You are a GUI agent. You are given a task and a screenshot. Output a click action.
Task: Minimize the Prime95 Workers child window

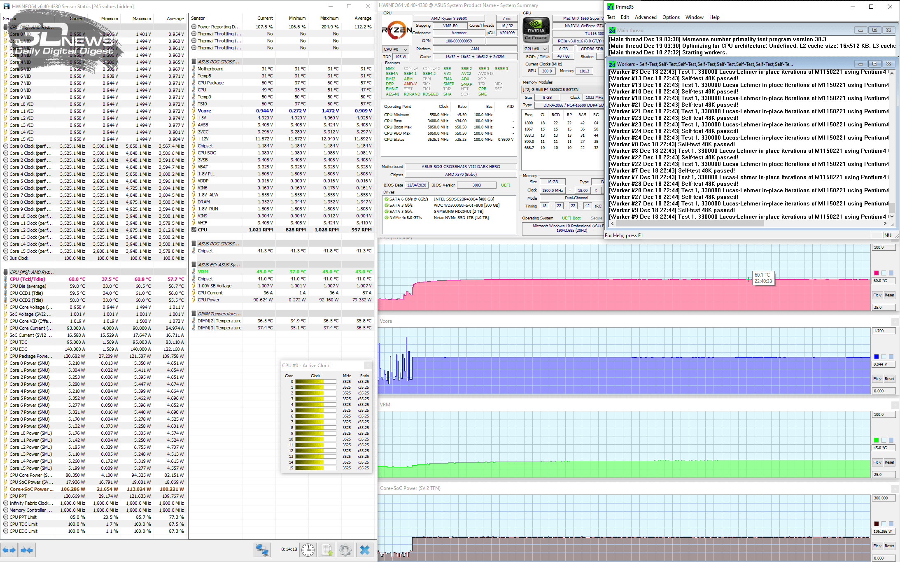[860, 64]
